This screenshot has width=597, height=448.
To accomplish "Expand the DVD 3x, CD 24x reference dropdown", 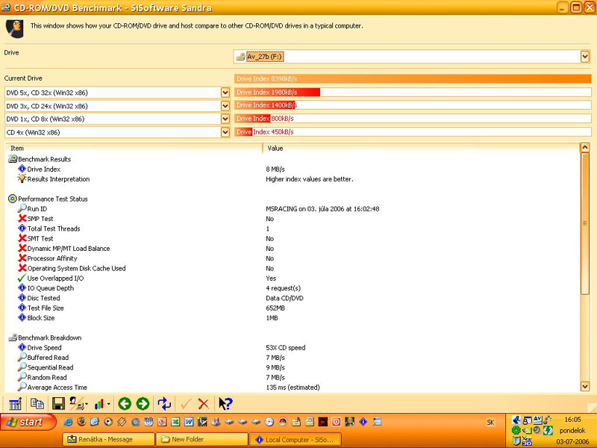I will [225, 106].
